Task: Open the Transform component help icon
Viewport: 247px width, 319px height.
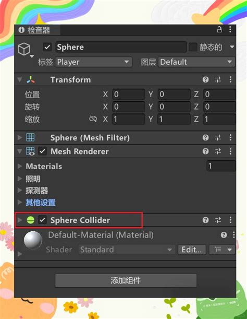Action: (x=205, y=79)
